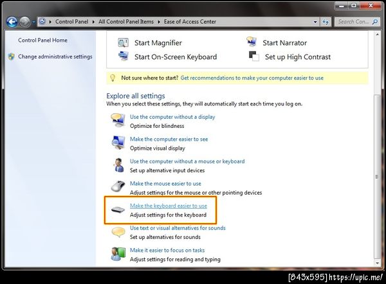This screenshot has width=386, height=284.
Task: Select the Control Panel breadcrumb
Action: [71, 22]
